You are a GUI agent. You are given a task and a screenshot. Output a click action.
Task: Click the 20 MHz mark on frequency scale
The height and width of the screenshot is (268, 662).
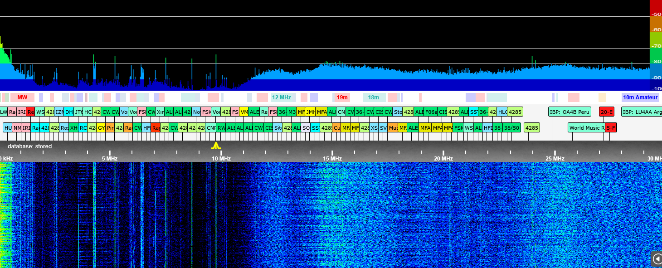click(x=443, y=158)
